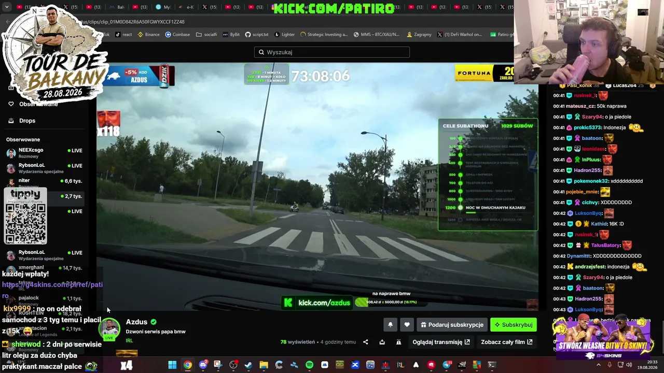
Task: Open Spotify from the taskbar
Action: point(309,365)
